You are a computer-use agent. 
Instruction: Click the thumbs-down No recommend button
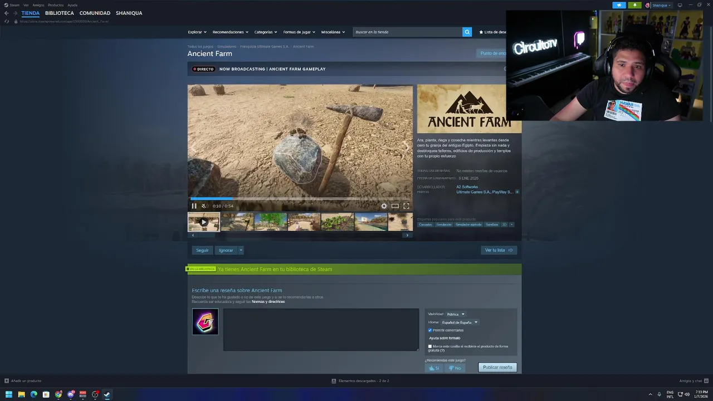[x=455, y=368]
